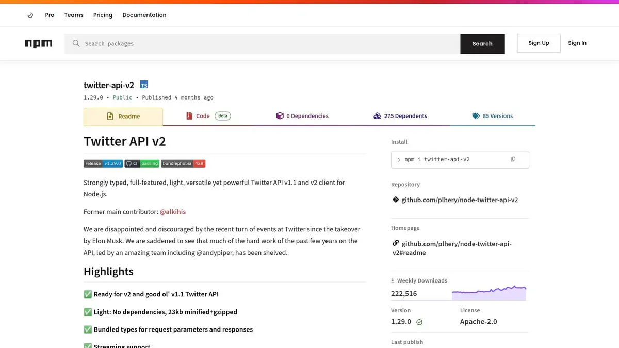The height and width of the screenshot is (348, 619).
Task: Click the weekly downloads sparkline chart
Action: (x=489, y=293)
